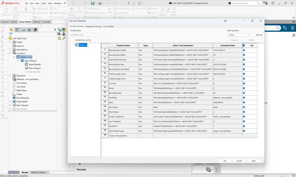Open the Tools menu

[x=50, y=3]
